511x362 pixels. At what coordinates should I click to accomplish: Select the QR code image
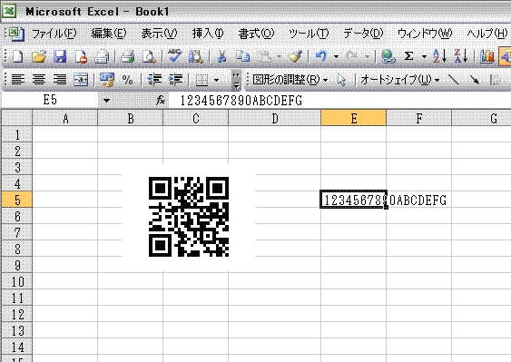[189, 217]
